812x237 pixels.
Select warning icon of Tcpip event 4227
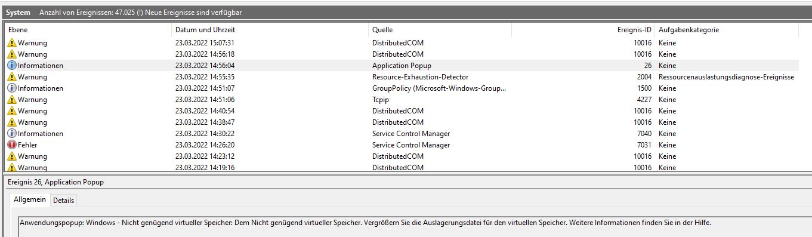point(12,100)
